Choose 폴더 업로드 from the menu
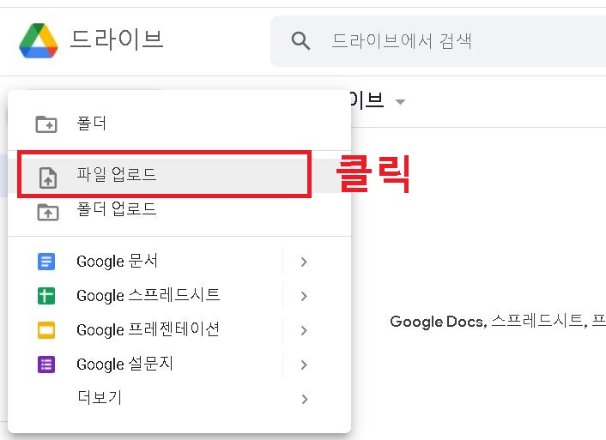 click(x=179, y=210)
